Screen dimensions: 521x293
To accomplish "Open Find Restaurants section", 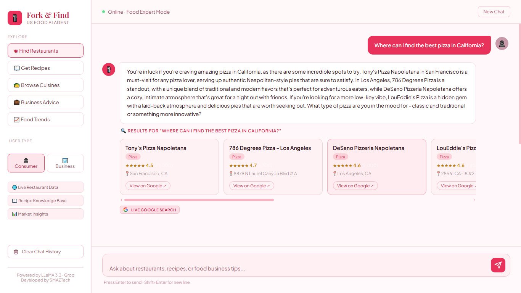I will [x=45, y=51].
